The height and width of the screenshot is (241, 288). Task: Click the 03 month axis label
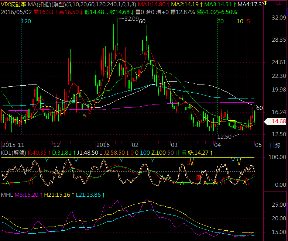coord(174,145)
